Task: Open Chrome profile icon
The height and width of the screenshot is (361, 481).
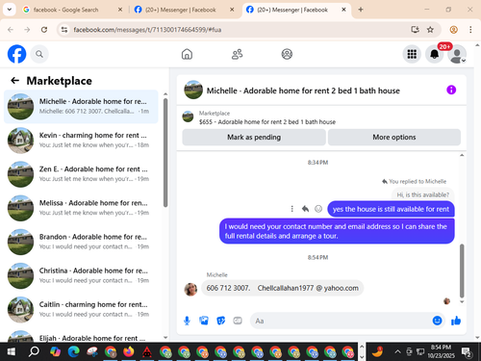Action: tap(453, 30)
